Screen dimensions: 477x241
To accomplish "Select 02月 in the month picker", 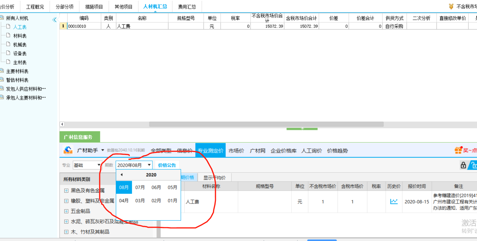I will coord(156,201).
